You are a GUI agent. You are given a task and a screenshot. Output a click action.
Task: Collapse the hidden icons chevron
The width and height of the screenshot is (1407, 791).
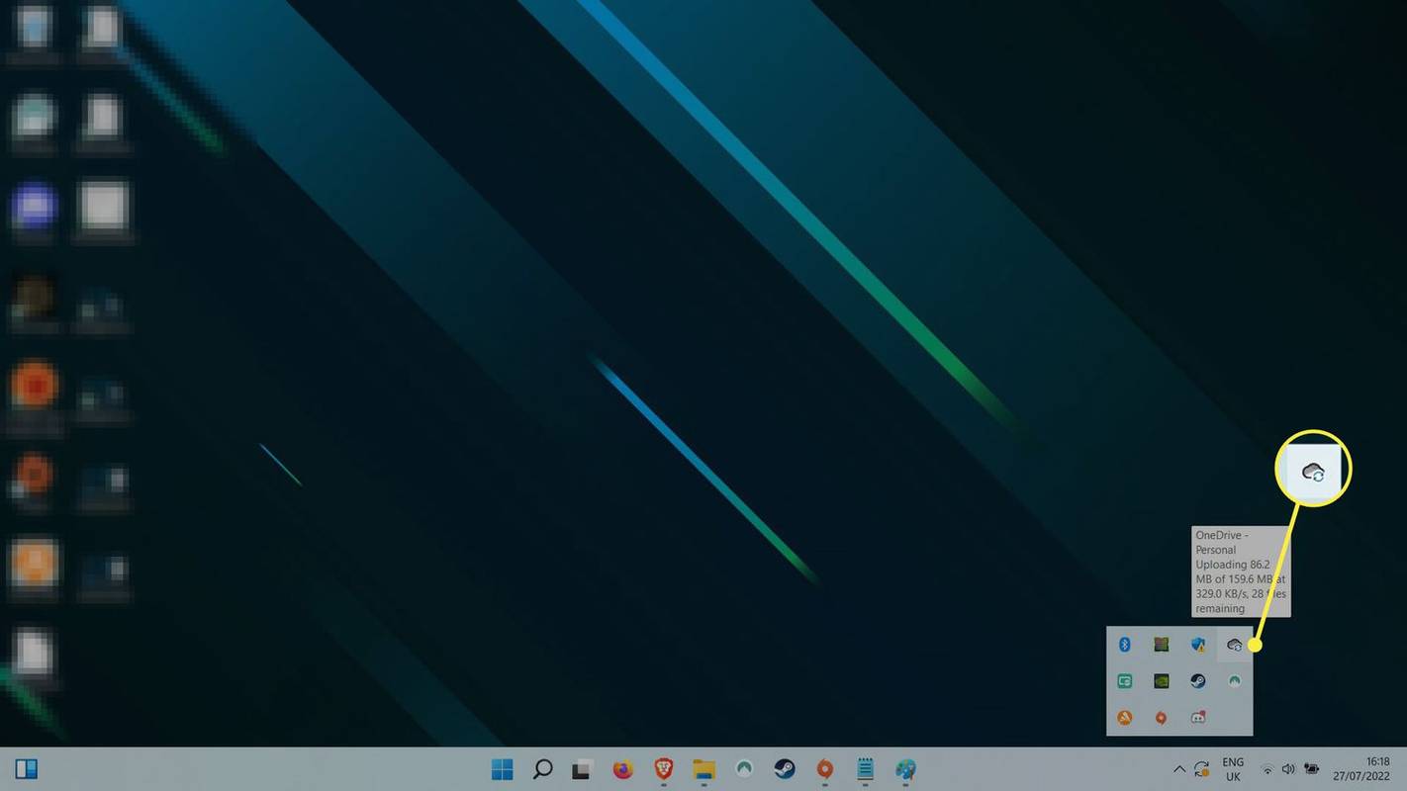pyautogui.click(x=1178, y=769)
